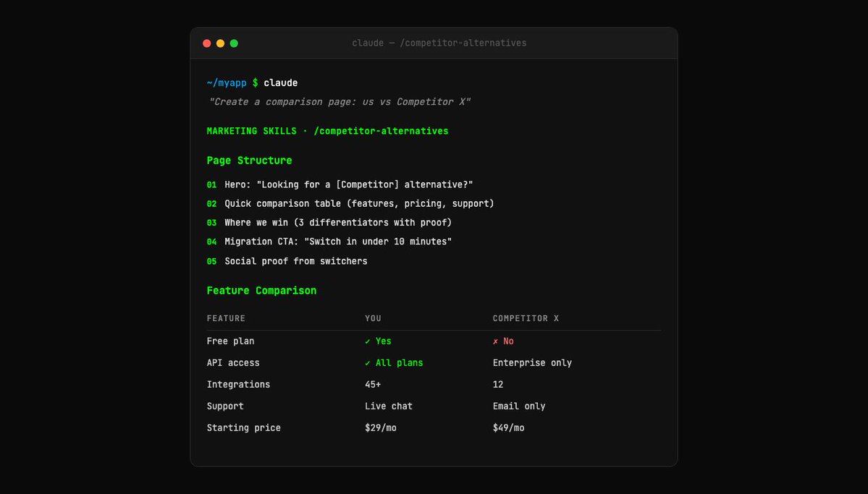This screenshot has width=868, height=494.
Task: Click step 04 'Migration CTA' line
Action: click(x=329, y=242)
